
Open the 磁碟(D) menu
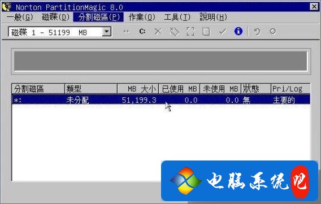coord(56,17)
